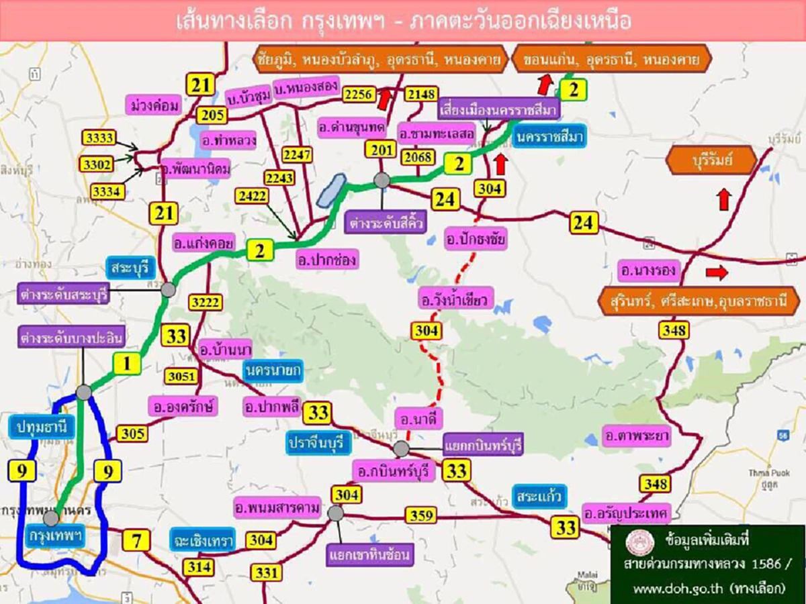Click the pink อ.นางรอง district label
806x604 pixels.
(x=650, y=270)
